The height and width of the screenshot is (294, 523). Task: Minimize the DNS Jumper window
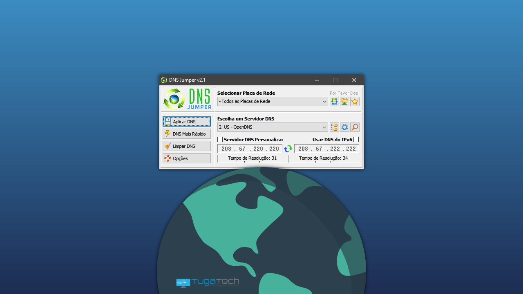click(317, 80)
